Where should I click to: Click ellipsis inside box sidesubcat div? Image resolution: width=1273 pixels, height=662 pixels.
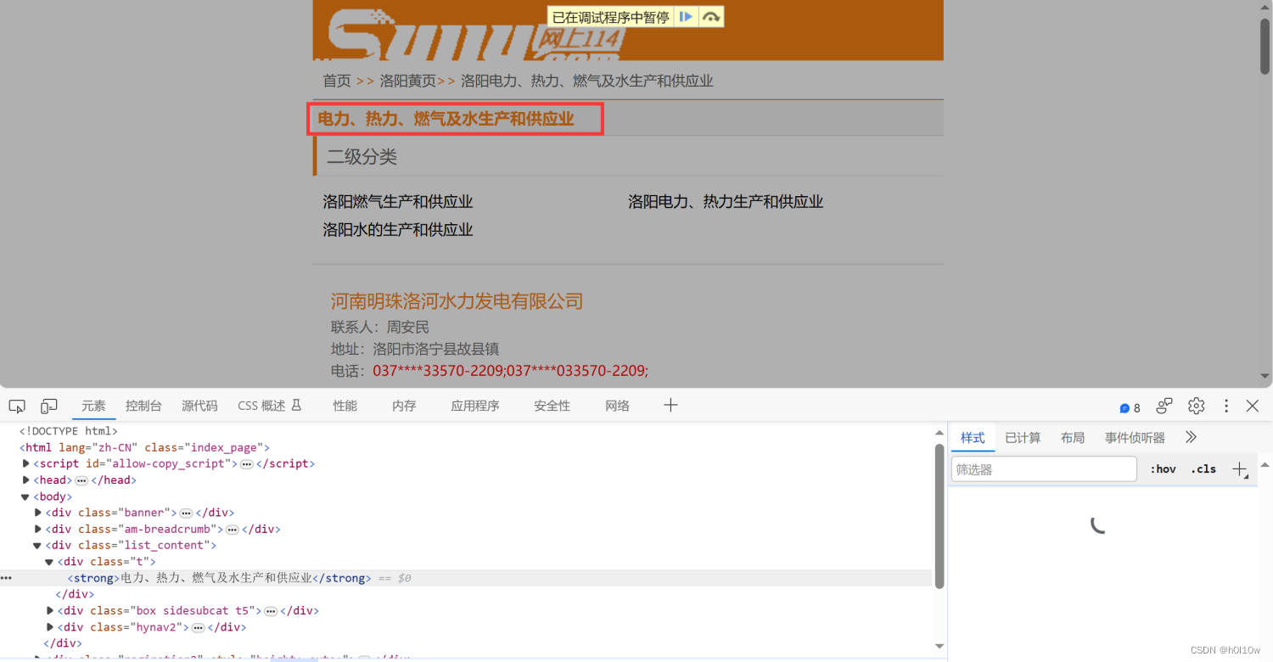(x=271, y=611)
